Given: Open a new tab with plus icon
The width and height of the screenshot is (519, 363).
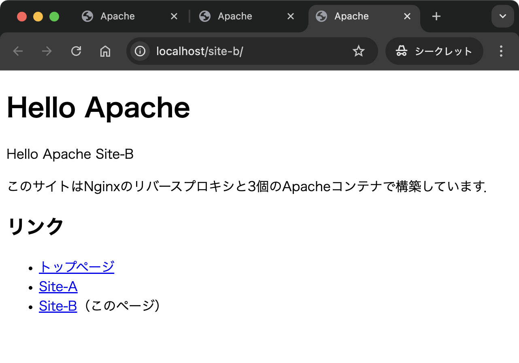Looking at the screenshot, I should [436, 16].
